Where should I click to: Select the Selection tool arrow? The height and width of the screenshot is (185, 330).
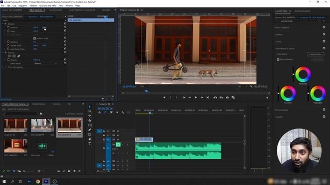(x=90, y=106)
